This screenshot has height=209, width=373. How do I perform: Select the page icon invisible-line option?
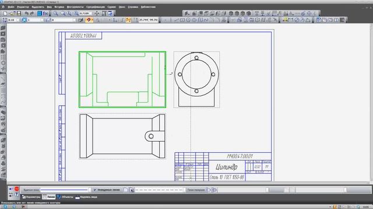(x=126, y=190)
